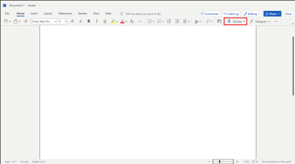Switch to the Review tab
Viewport: 295px width, 164px height.
pyautogui.click(x=83, y=14)
